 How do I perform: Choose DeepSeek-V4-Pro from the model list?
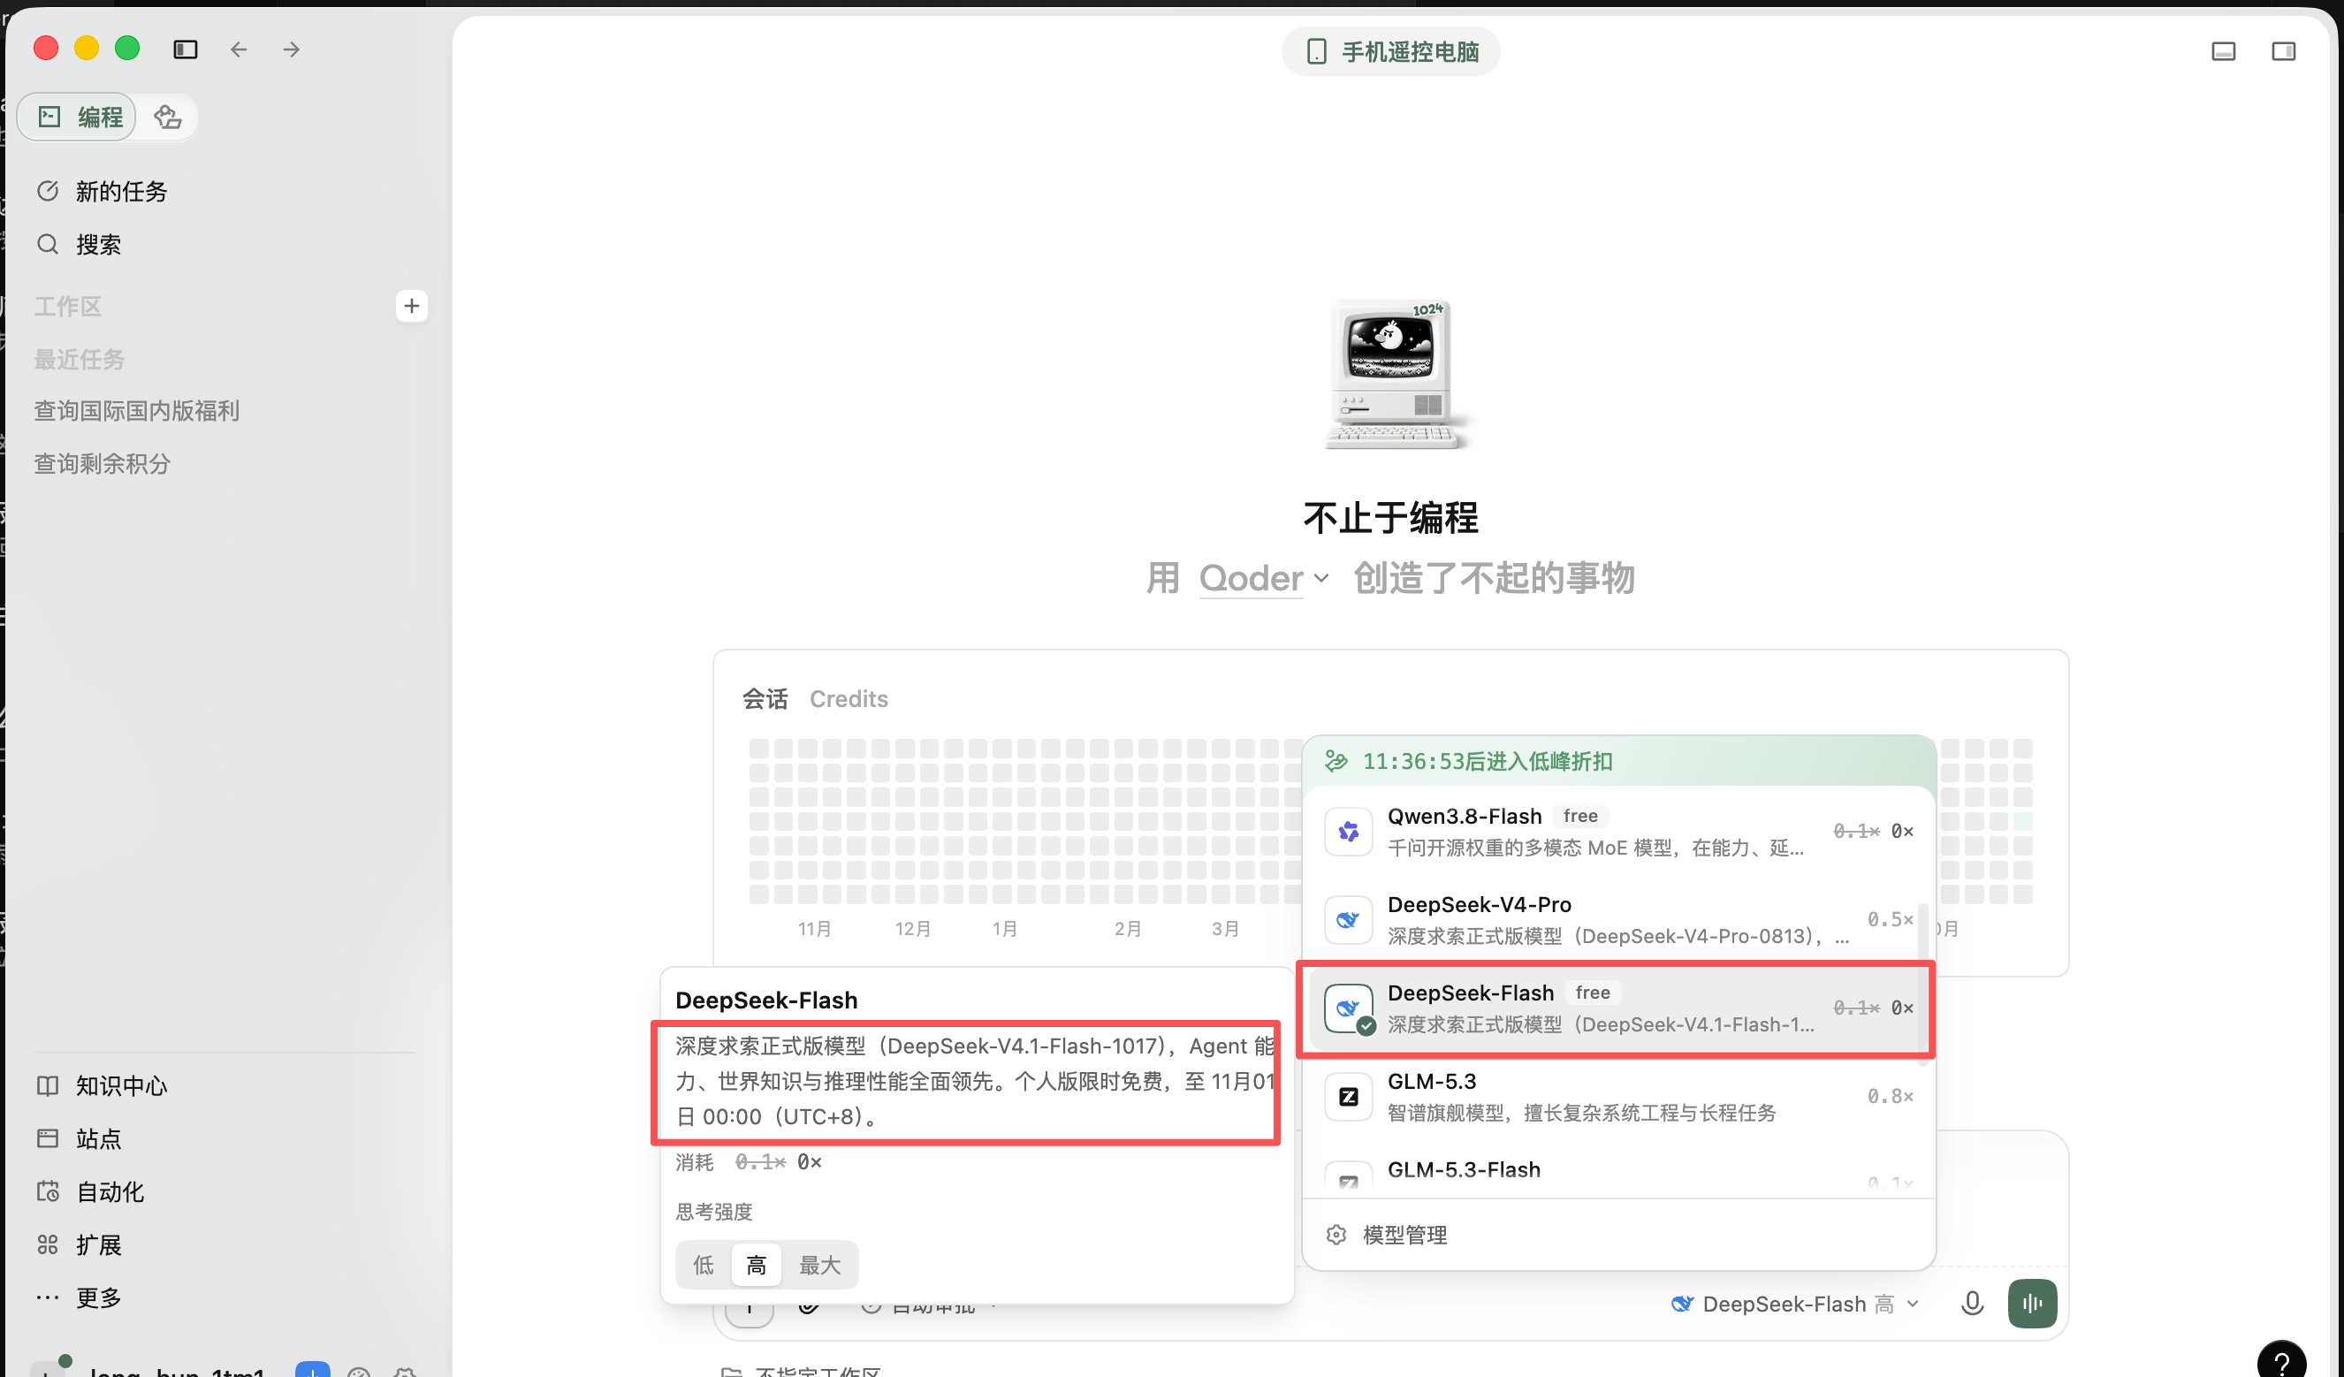click(x=1617, y=919)
